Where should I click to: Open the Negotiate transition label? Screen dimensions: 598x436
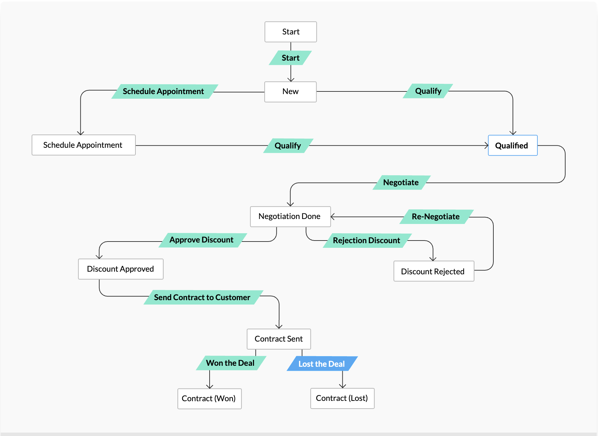[401, 183]
